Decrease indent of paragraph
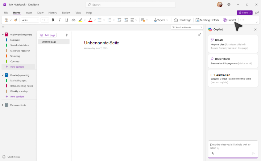This screenshot has width=261, height=161. 119,20
